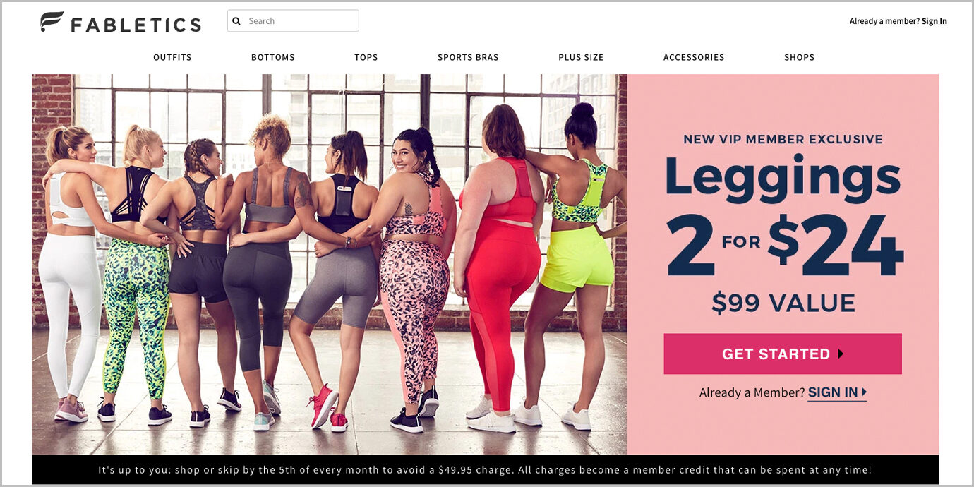This screenshot has height=487, width=974.
Task: Click the arrow beside the bottom Sign In
Action: pyautogui.click(x=864, y=392)
